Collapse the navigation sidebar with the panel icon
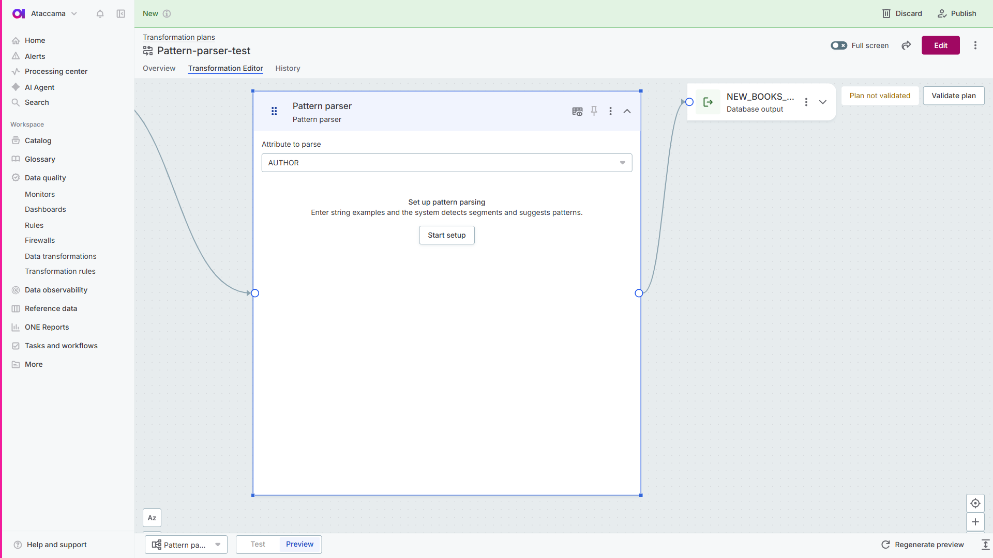993x558 pixels. coord(121,14)
